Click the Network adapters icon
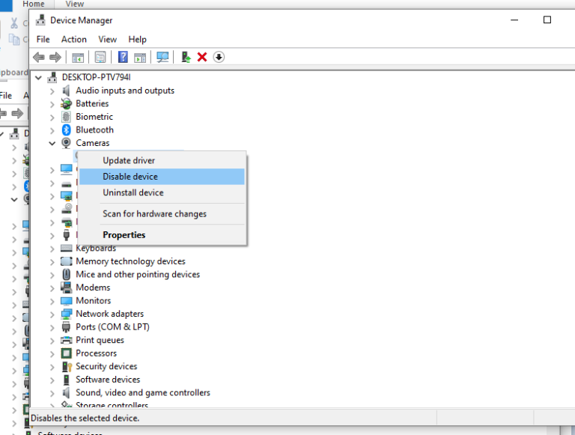575x435 pixels. pyautogui.click(x=67, y=314)
